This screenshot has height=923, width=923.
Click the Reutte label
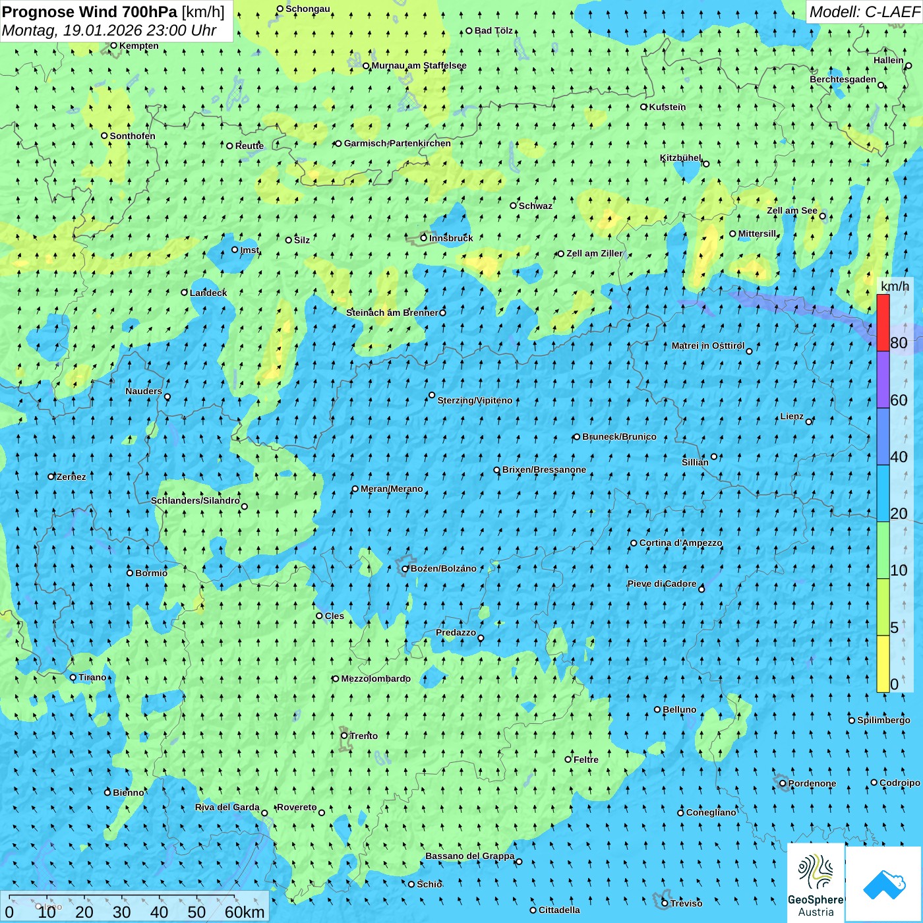(x=249, y=146)
